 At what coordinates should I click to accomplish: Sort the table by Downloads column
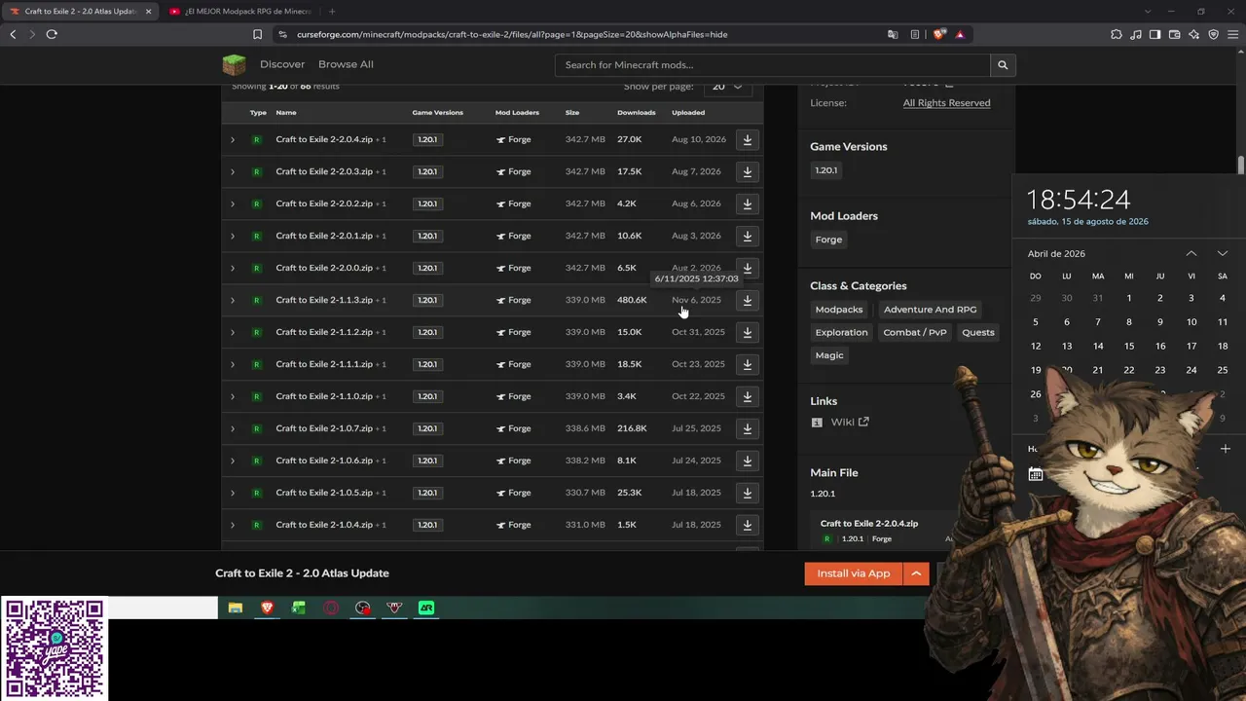pyautogui.click(x=637, y=112)
